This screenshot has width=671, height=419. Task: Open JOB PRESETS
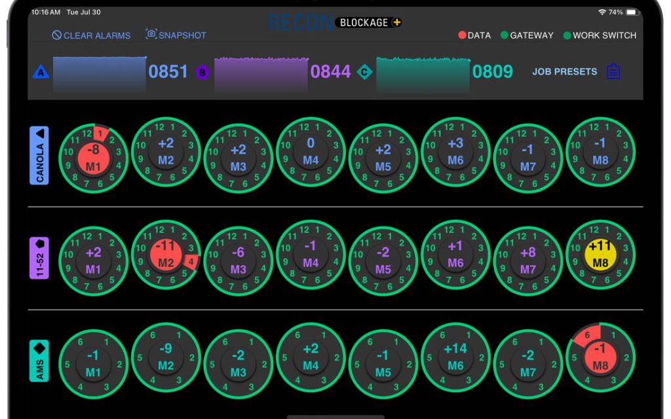tap(566, 72)
